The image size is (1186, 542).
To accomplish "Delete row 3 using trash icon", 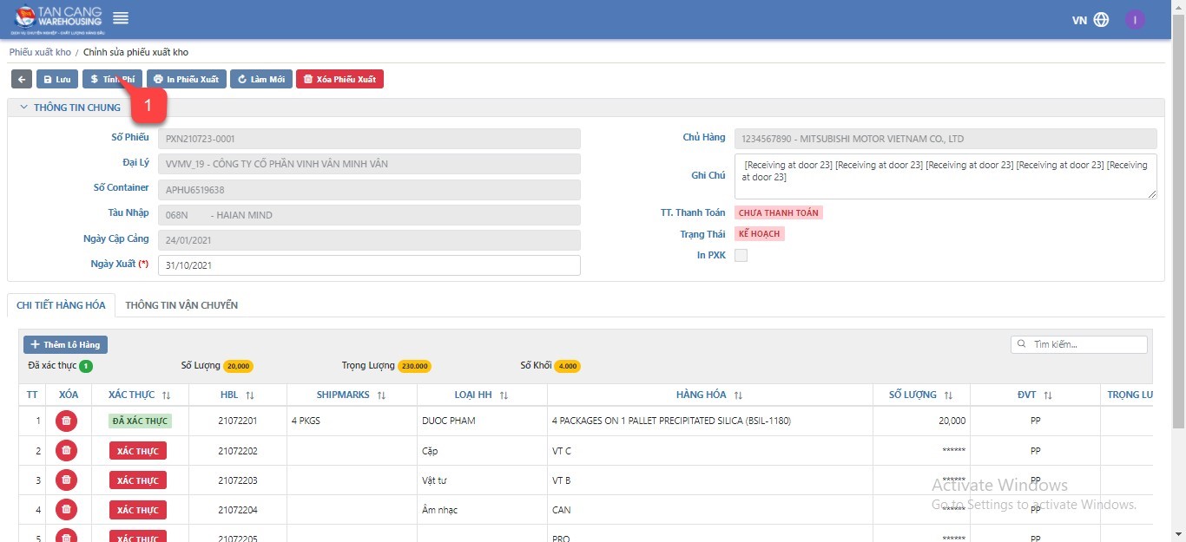I will click(x=66, y=480).
